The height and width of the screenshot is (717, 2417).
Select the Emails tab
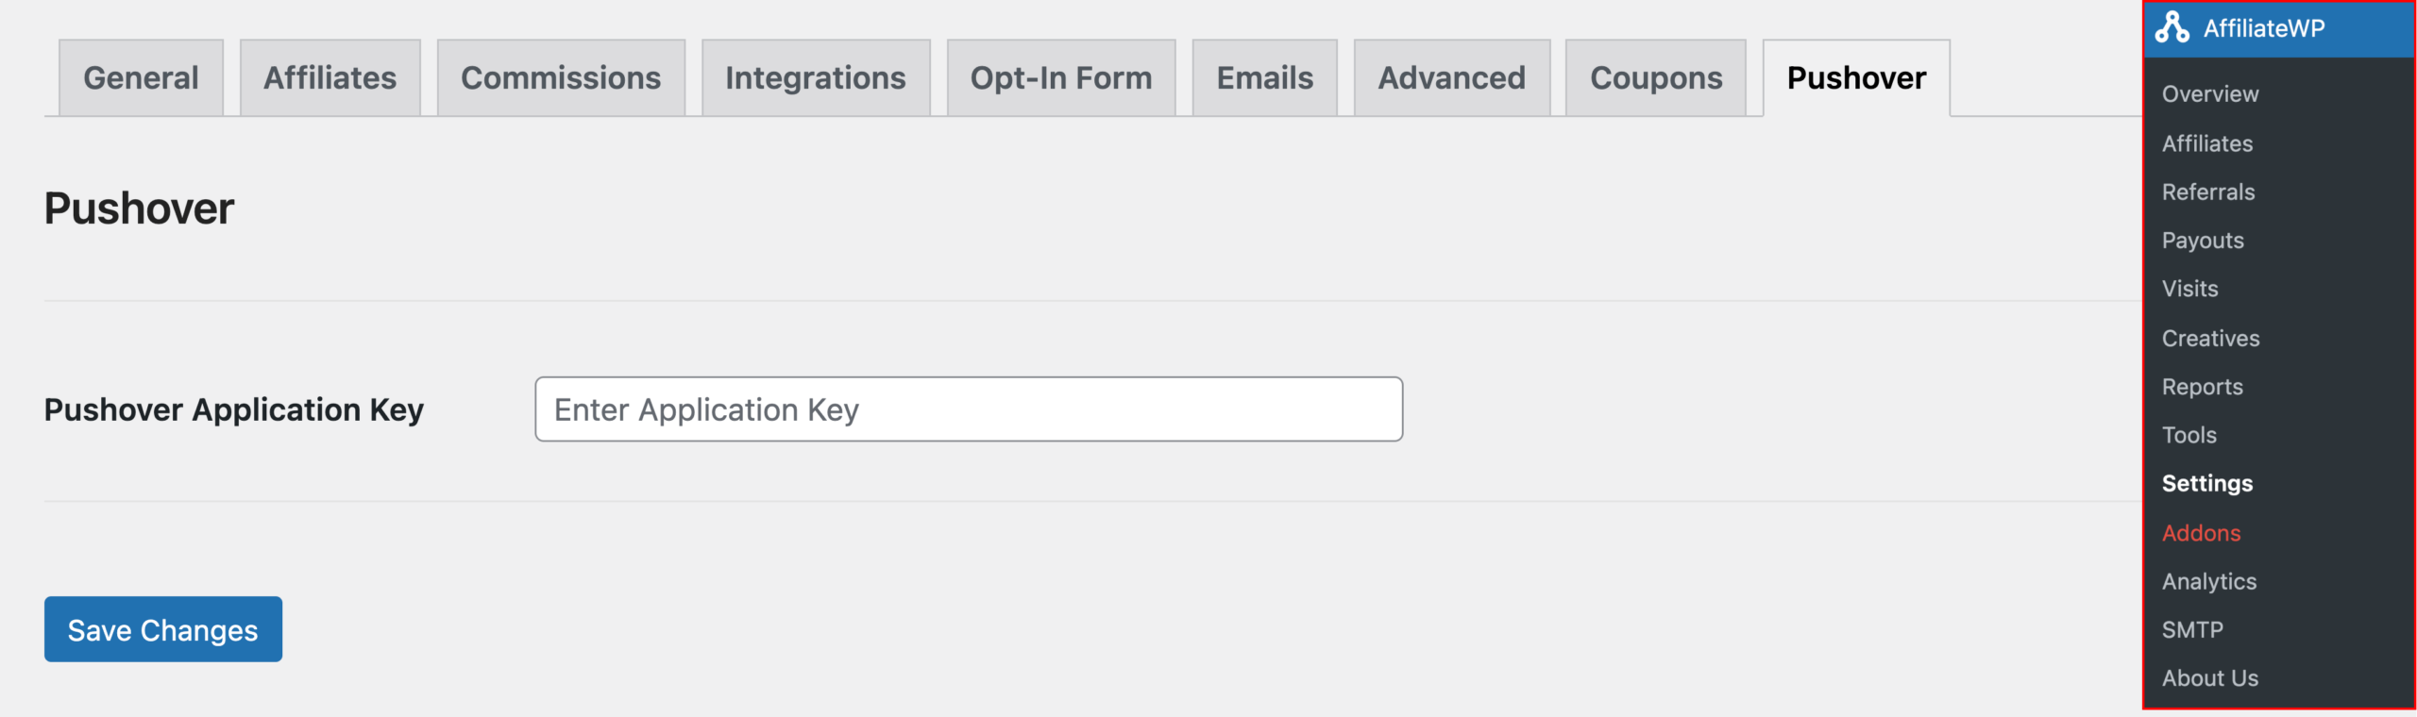click(1263, 77)
